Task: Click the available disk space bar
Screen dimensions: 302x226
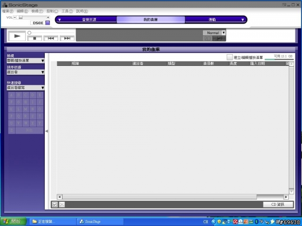Action: [x=279, y=59]
